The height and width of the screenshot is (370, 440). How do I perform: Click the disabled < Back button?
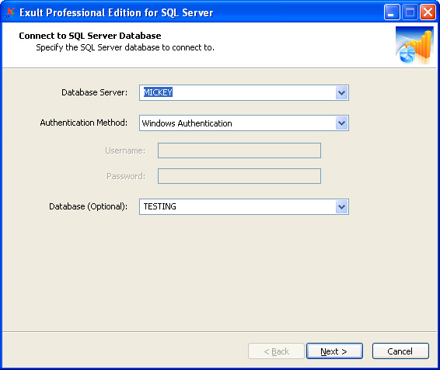pyautogui.click(x=276, y=351)
